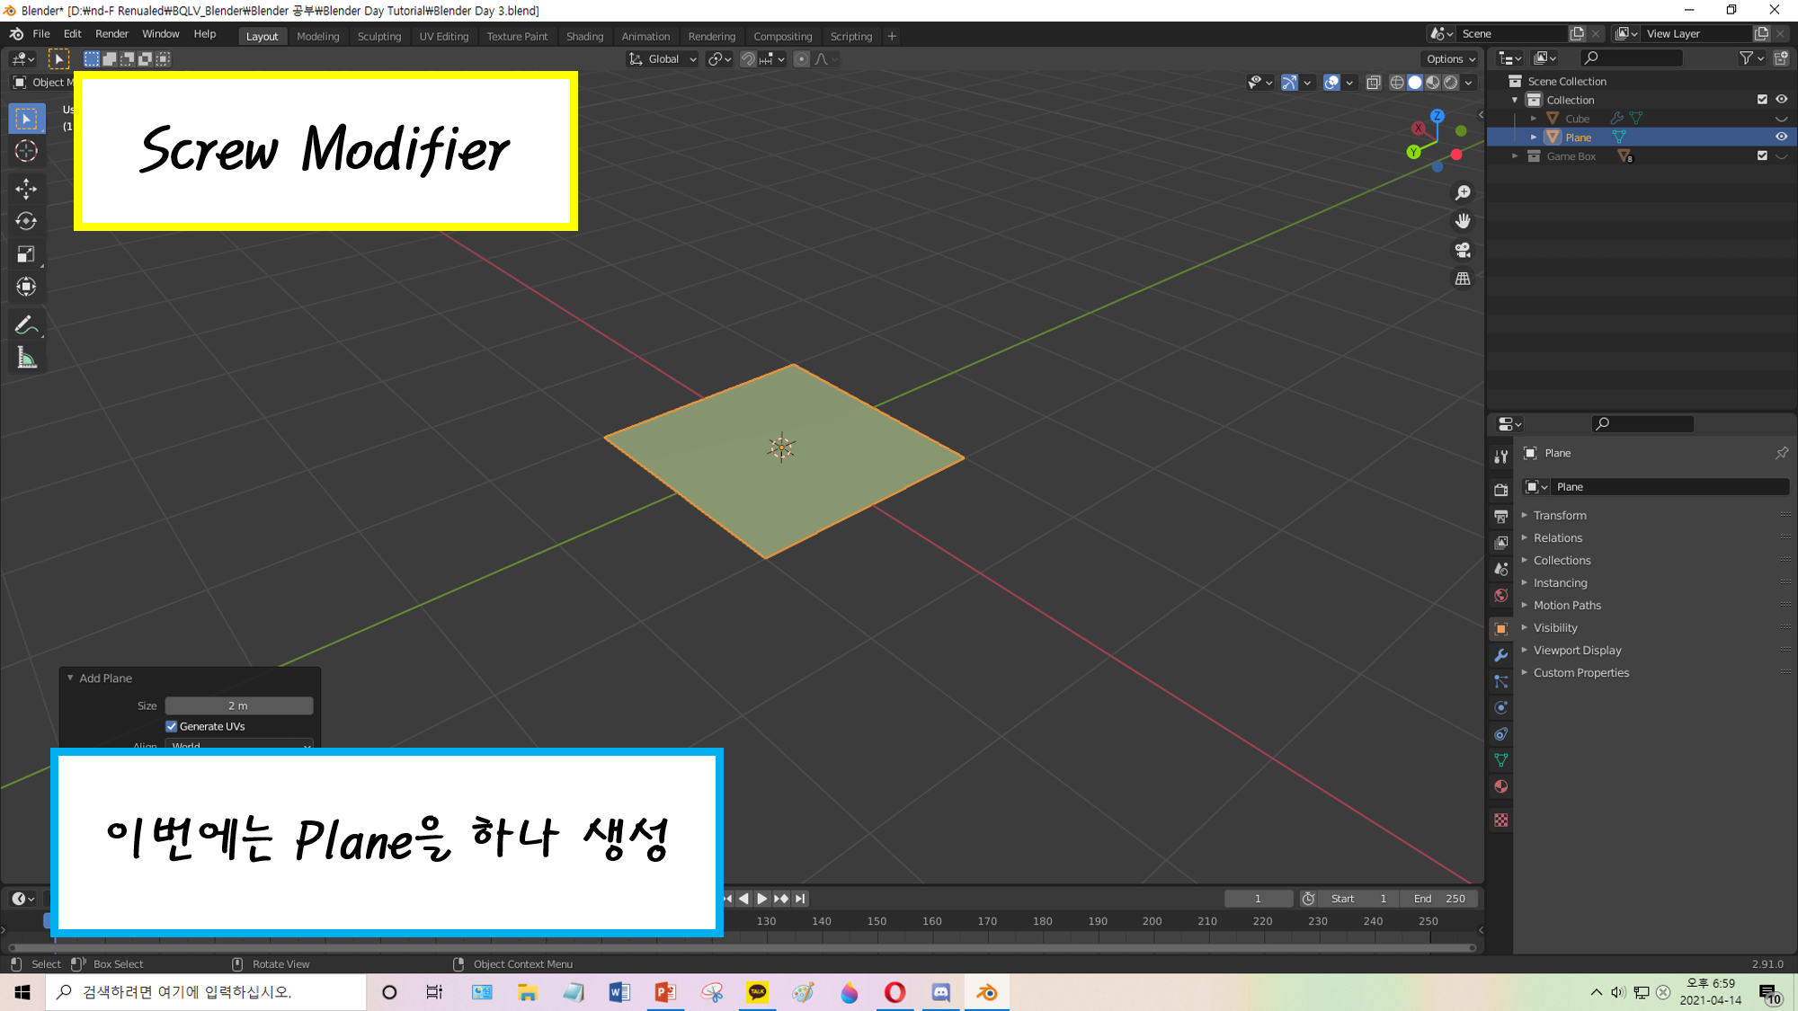Click the Size slider field

pos(238,705)
